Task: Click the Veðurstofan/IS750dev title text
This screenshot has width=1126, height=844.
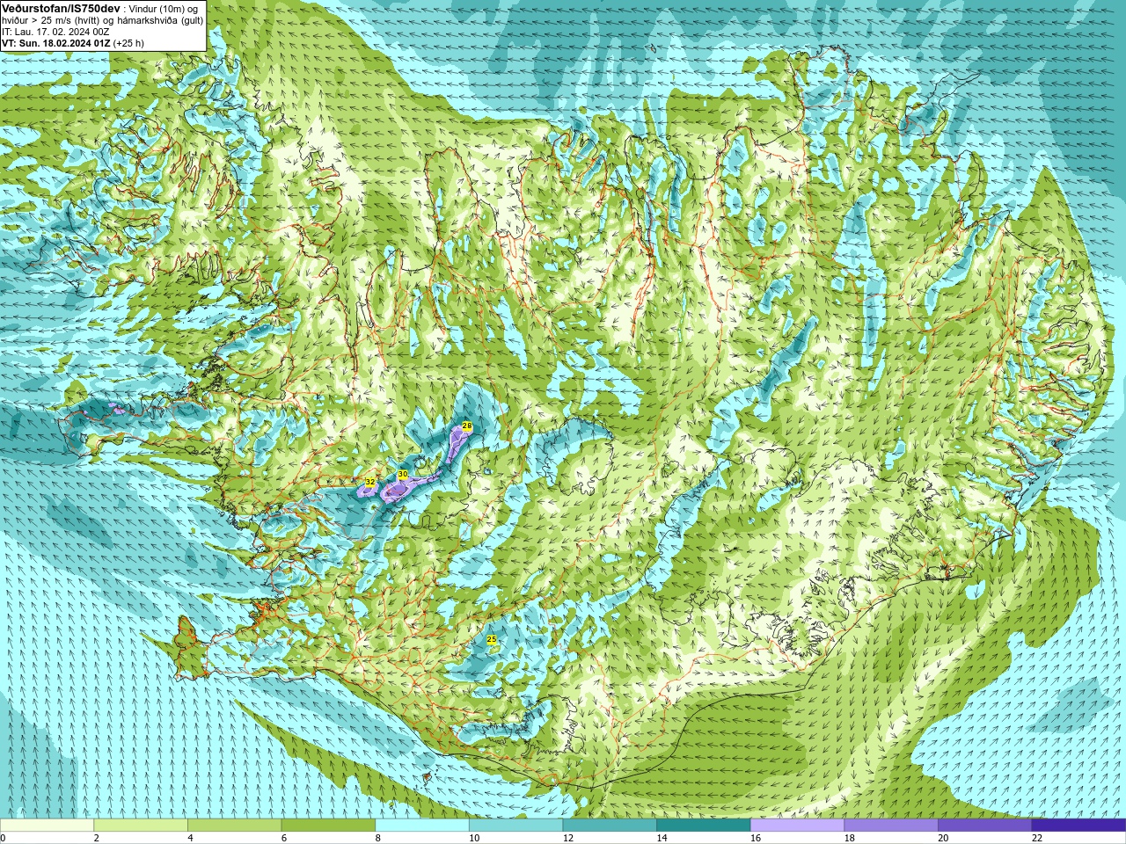Action: (61, 8)
